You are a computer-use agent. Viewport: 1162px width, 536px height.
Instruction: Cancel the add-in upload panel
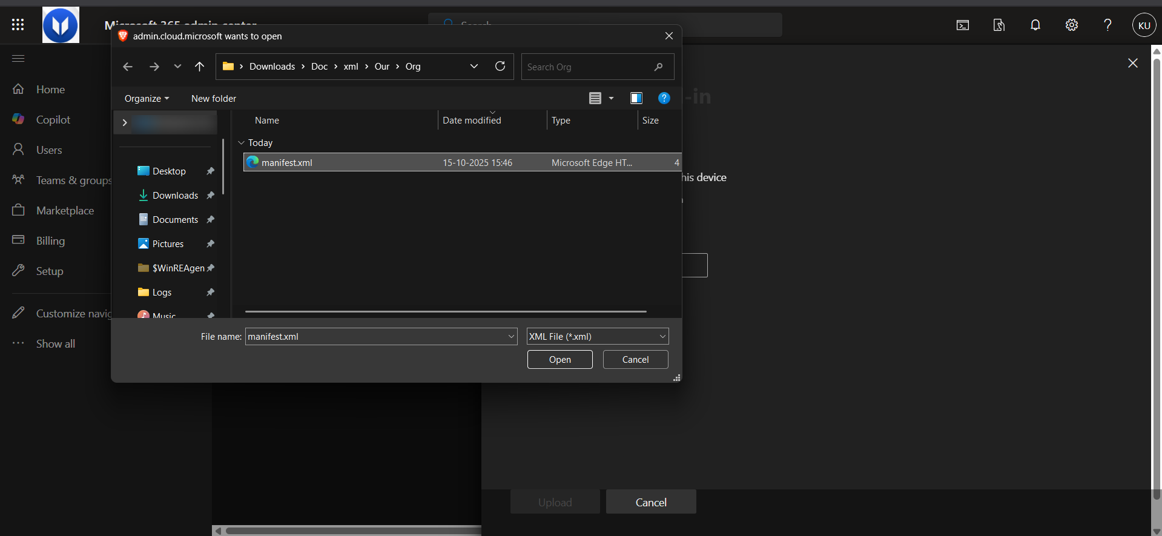651,502
